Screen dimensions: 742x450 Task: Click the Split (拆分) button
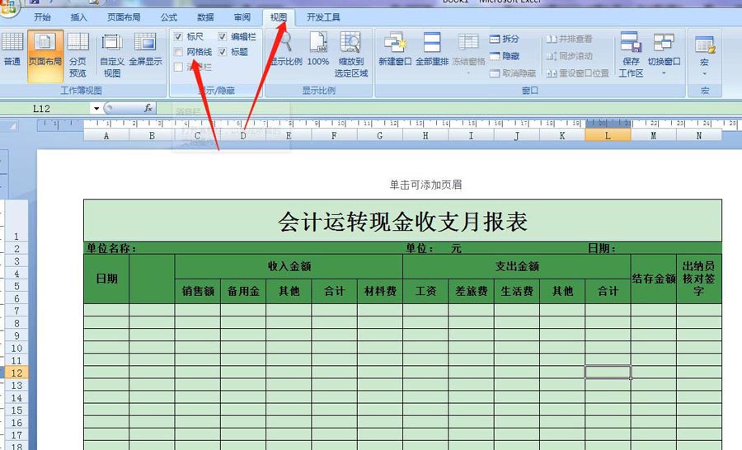tap(504, 39)
